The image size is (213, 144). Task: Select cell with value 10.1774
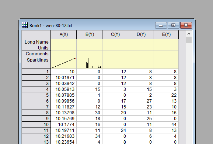(x=64, y=125)
